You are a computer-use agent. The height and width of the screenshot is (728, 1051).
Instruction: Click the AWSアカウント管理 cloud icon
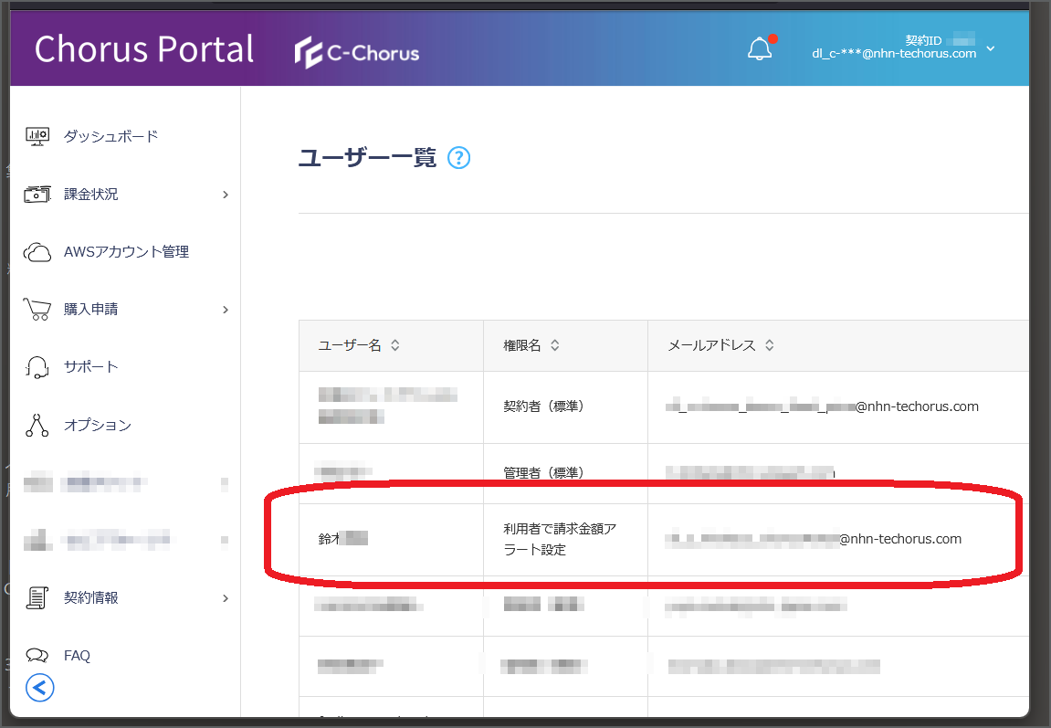click(37, 252)
